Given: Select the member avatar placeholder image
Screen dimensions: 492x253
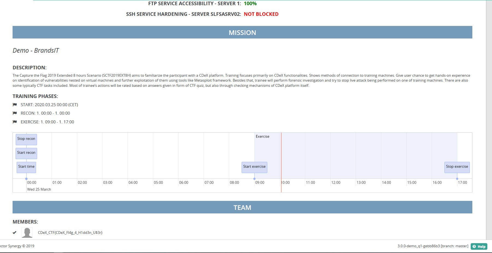Looking at the screenshot, I should 27,233.
